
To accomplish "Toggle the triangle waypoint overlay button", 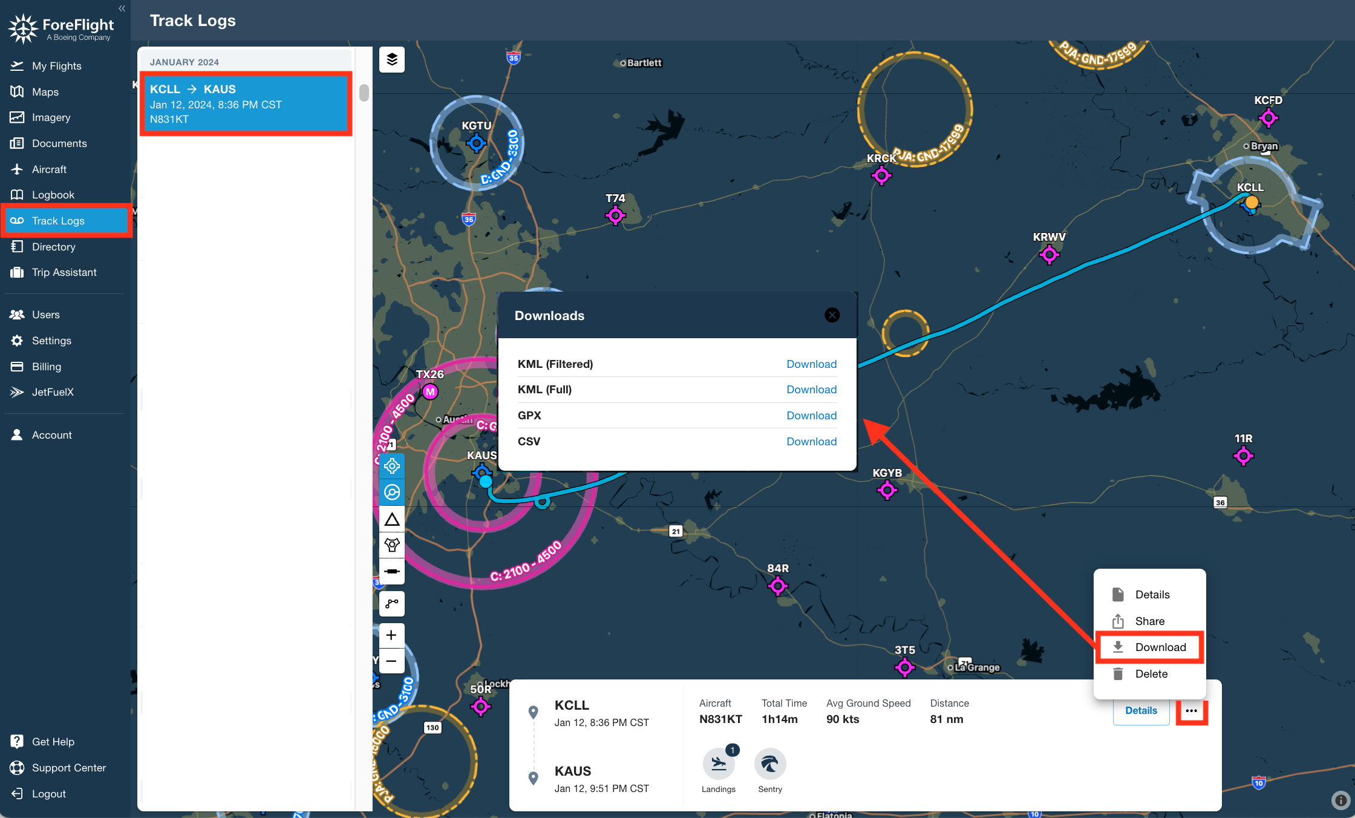I will 392,519.
